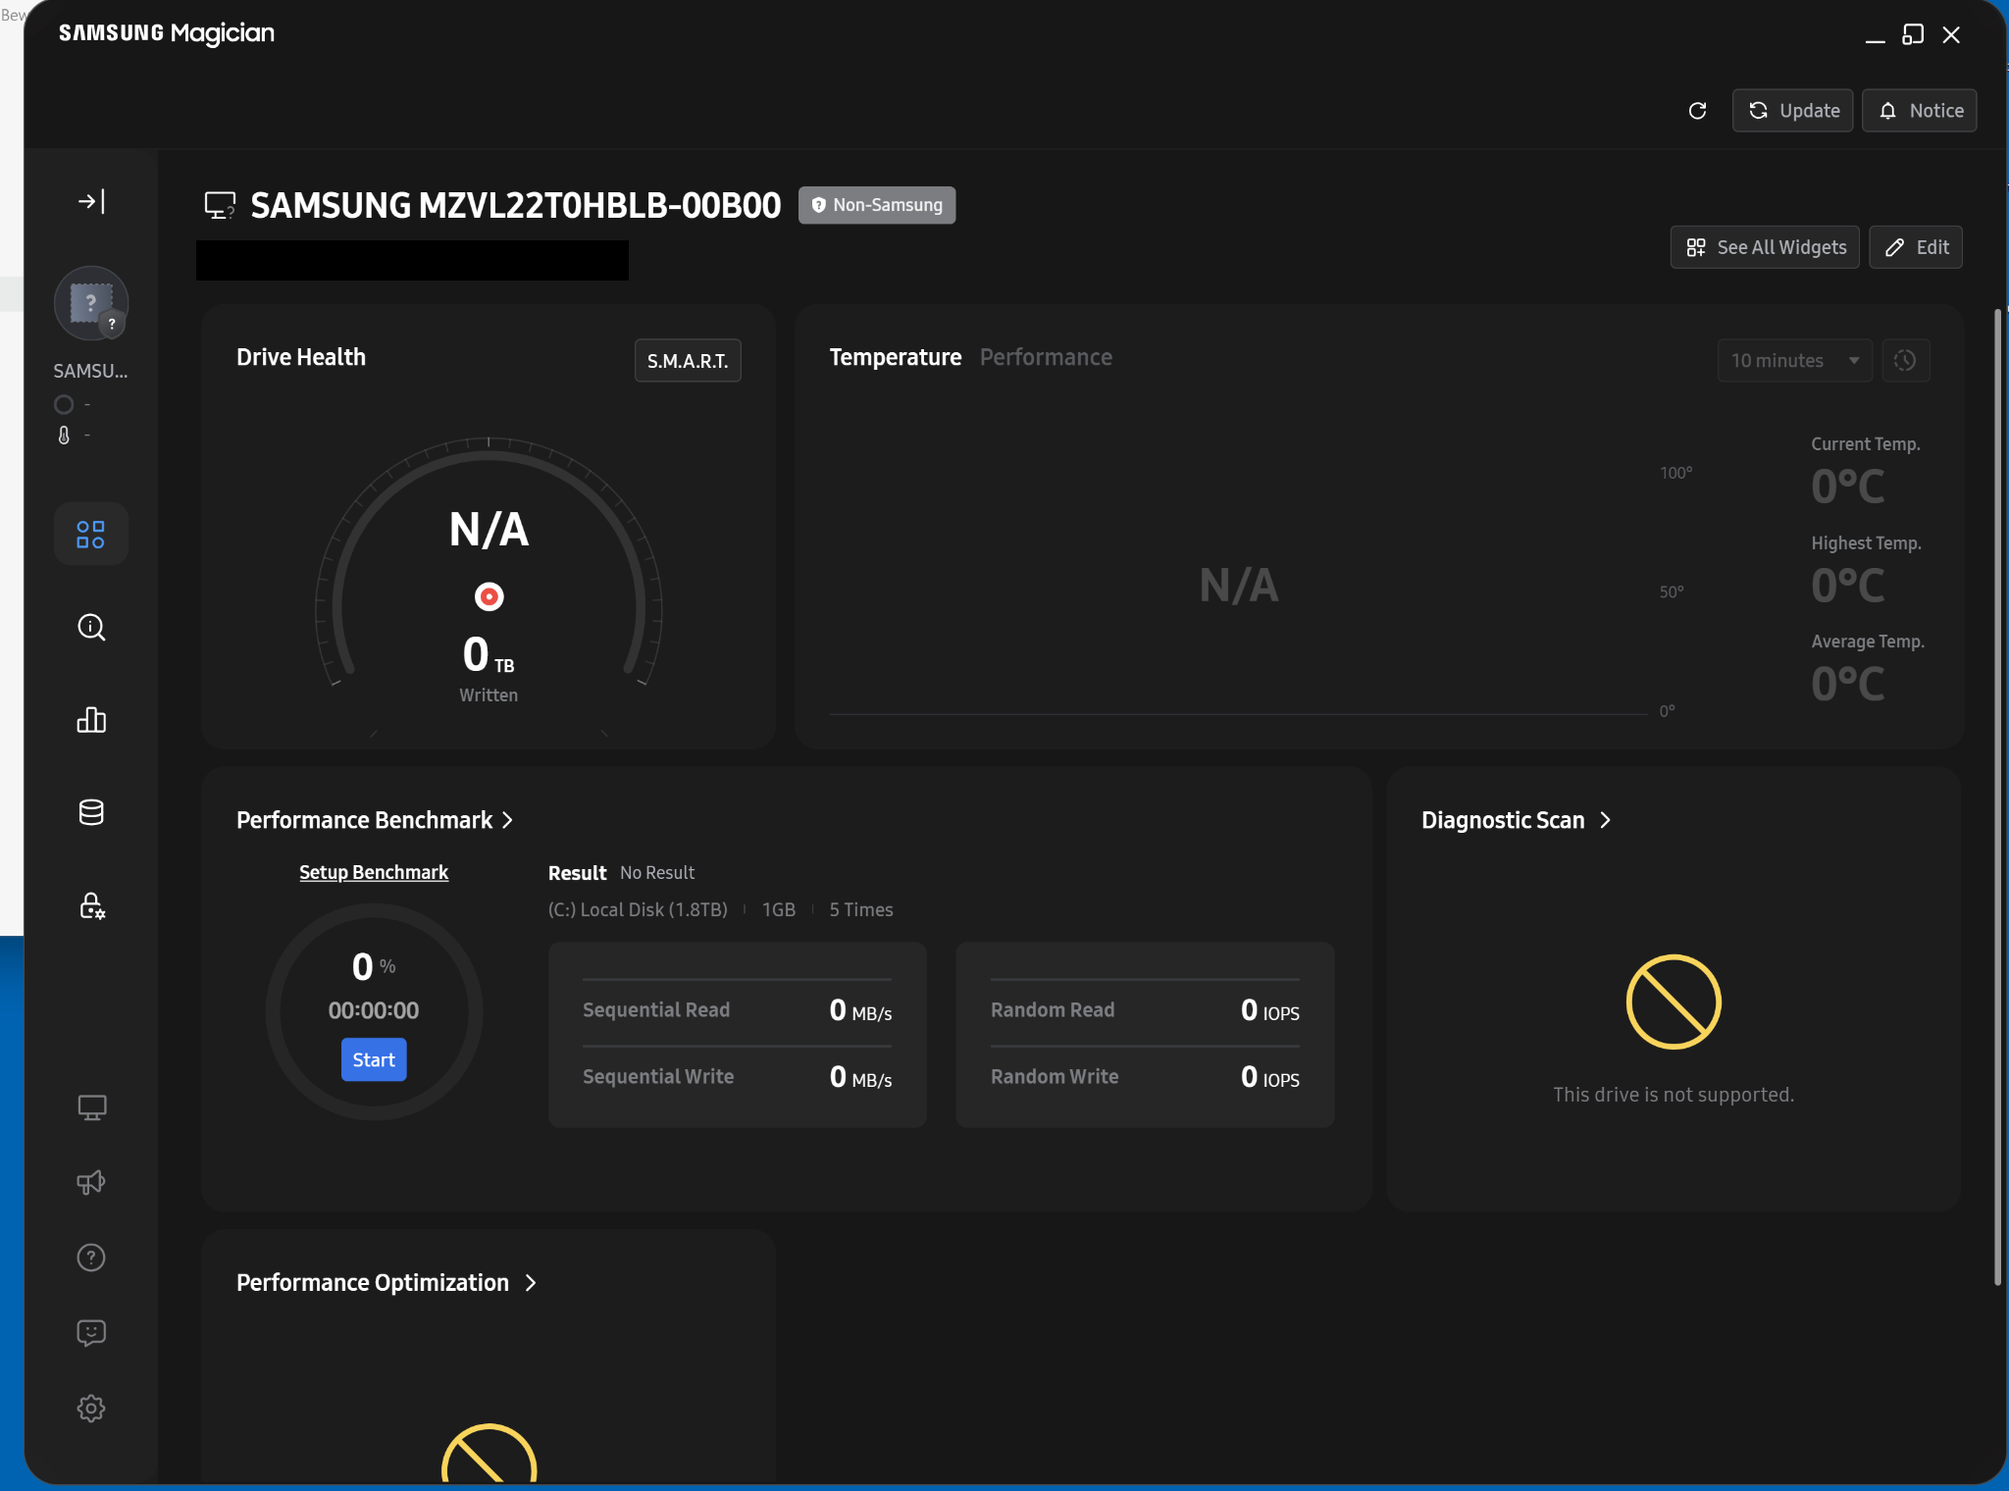Click the 1GB benchmark size text
Image resolution: width=2009 pixels, height=1491 pixels.
point(779,909)
